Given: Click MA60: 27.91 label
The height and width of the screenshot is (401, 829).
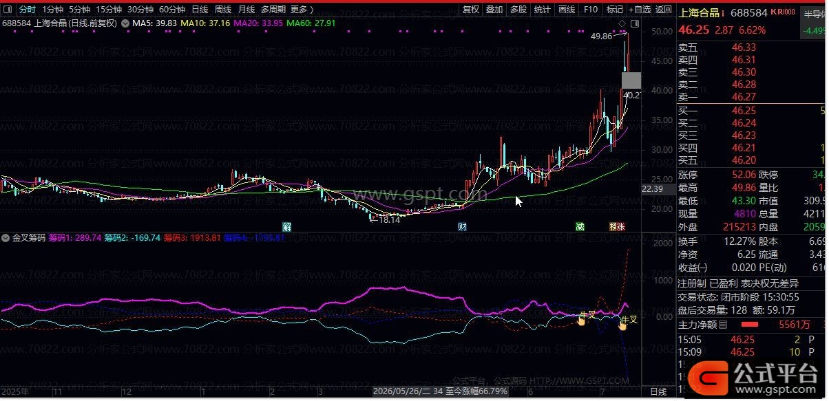Looking at the screenshot, I should click(311, 23).
